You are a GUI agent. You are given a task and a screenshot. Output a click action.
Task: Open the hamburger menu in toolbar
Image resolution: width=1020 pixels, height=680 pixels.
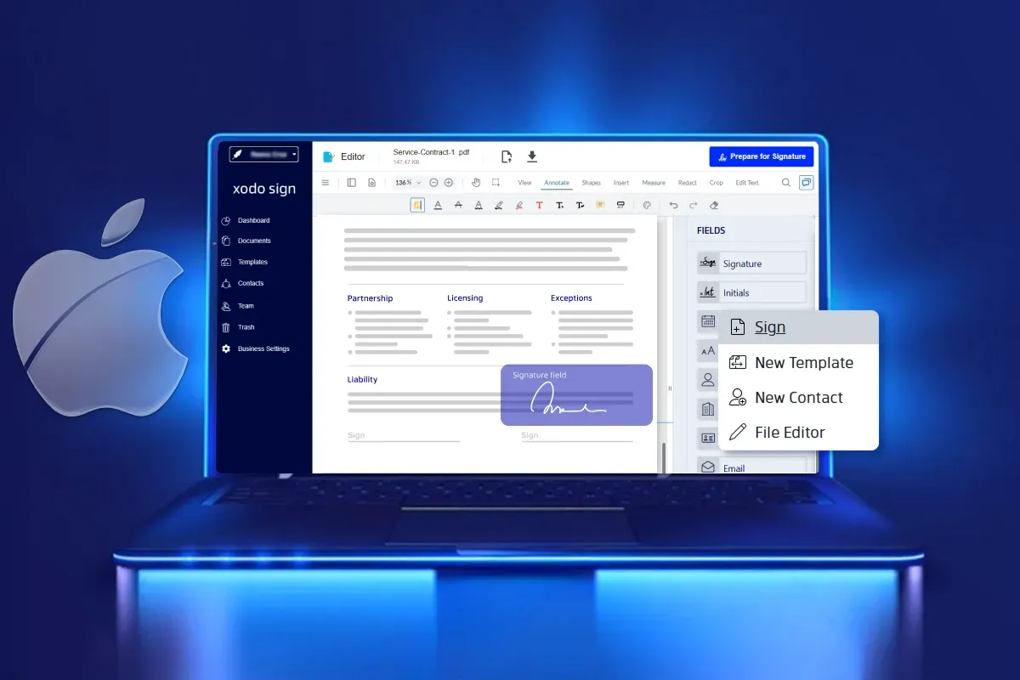tap(325, 183)
